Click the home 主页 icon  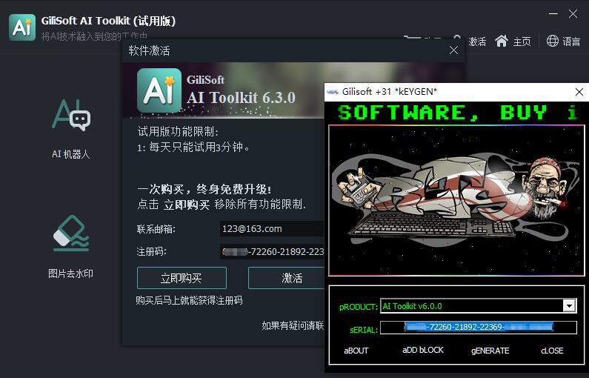click(x=502, y=41)
